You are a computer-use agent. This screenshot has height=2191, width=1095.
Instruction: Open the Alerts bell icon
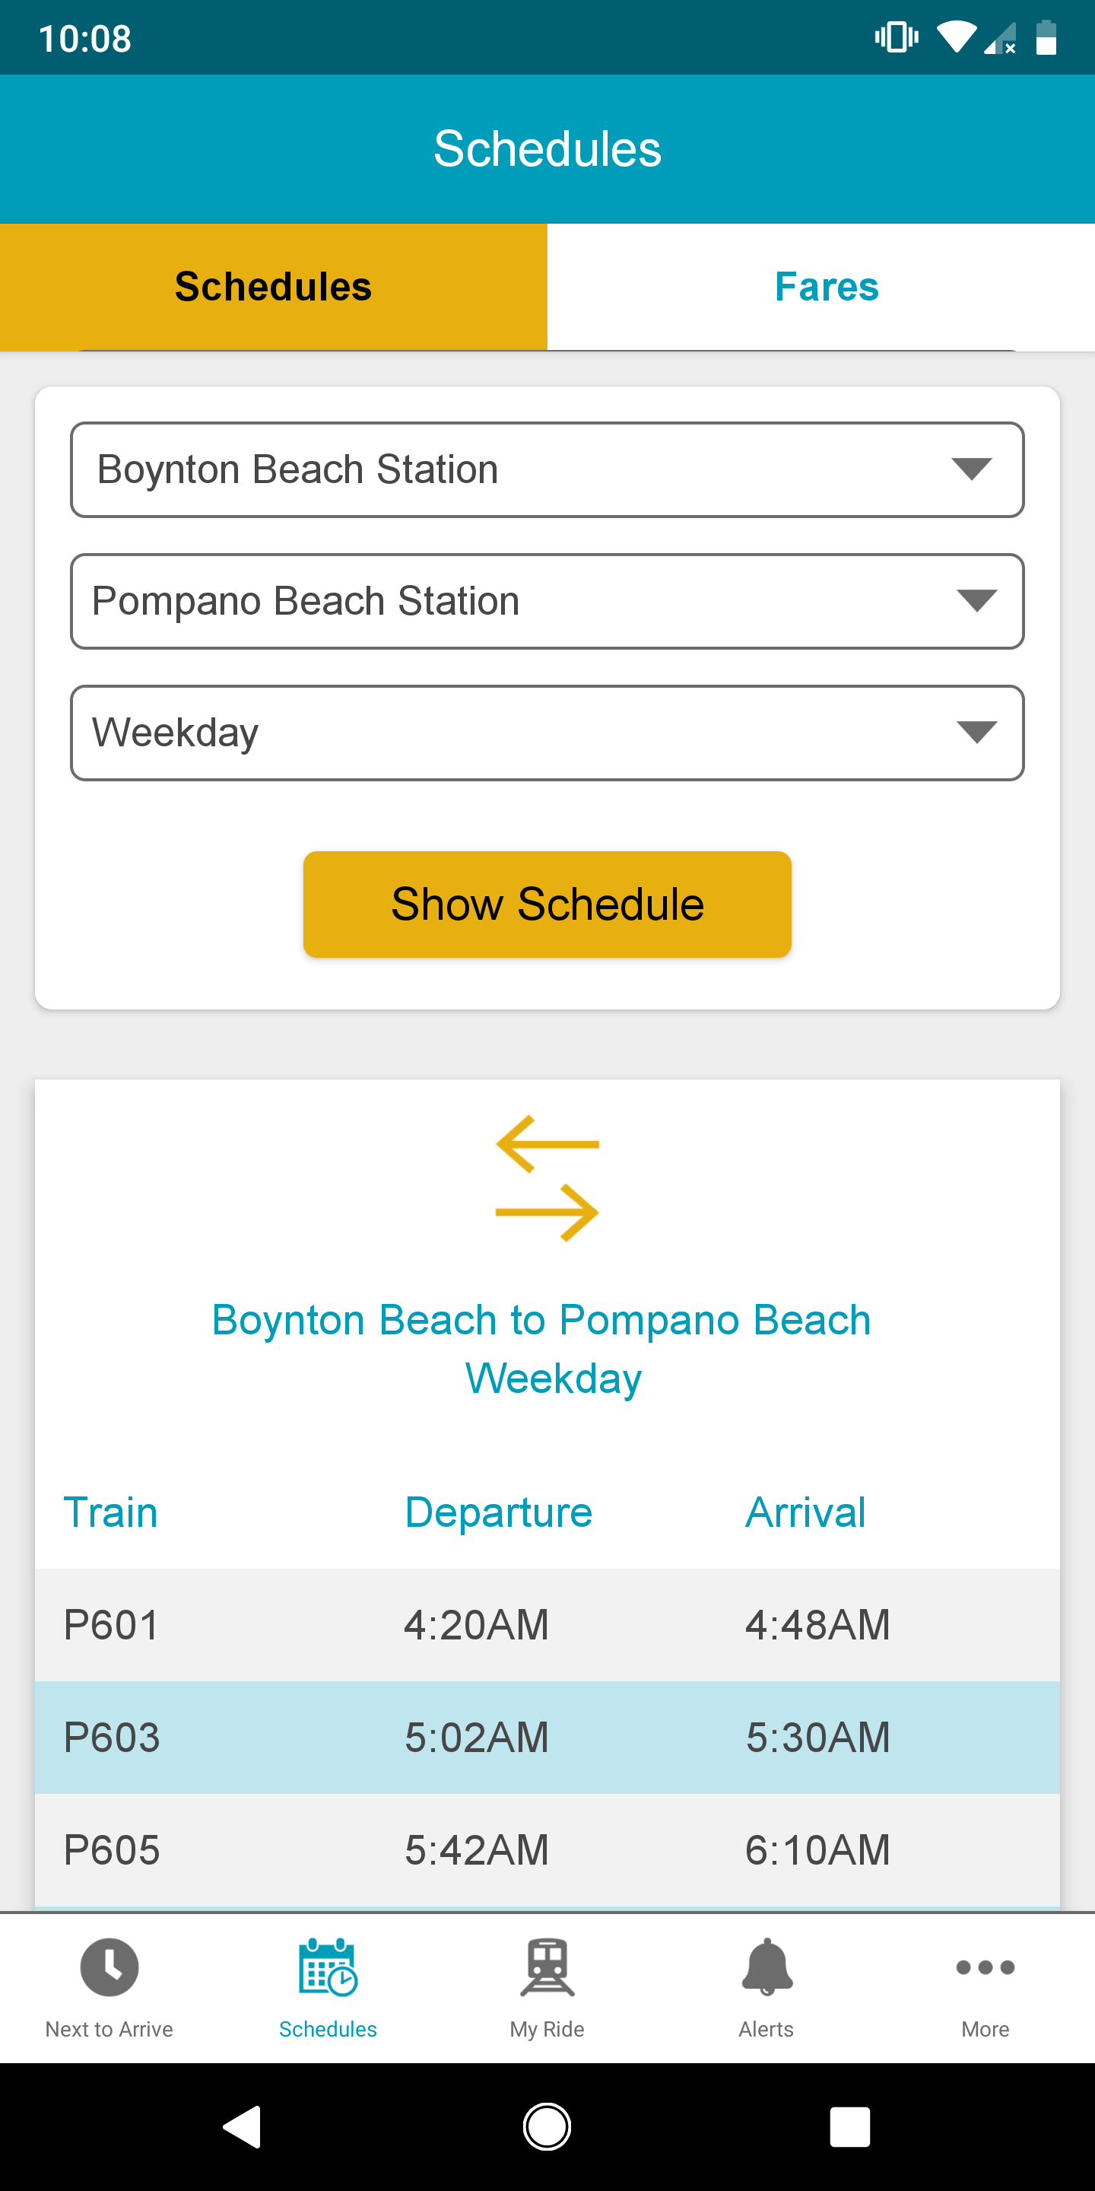pyautogui.click(x=766, y=1967)
